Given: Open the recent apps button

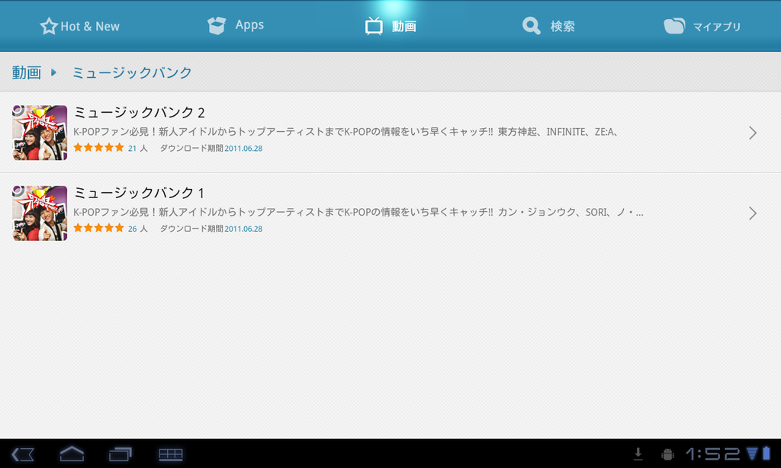Looking at the screenshot, I should tap(120, 454).
